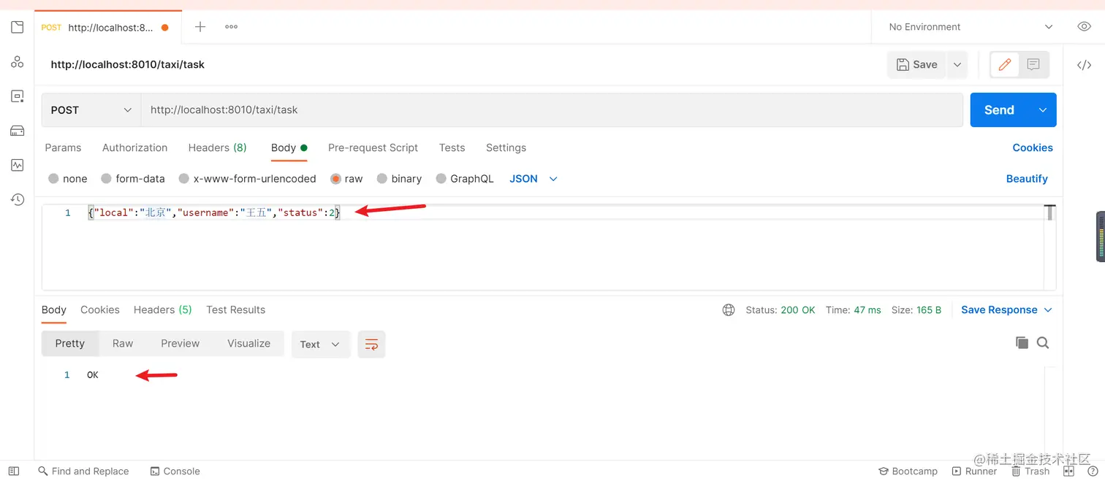Open the Test Results tab
This screenshot has height=481, width=1105.
point(235,310)
